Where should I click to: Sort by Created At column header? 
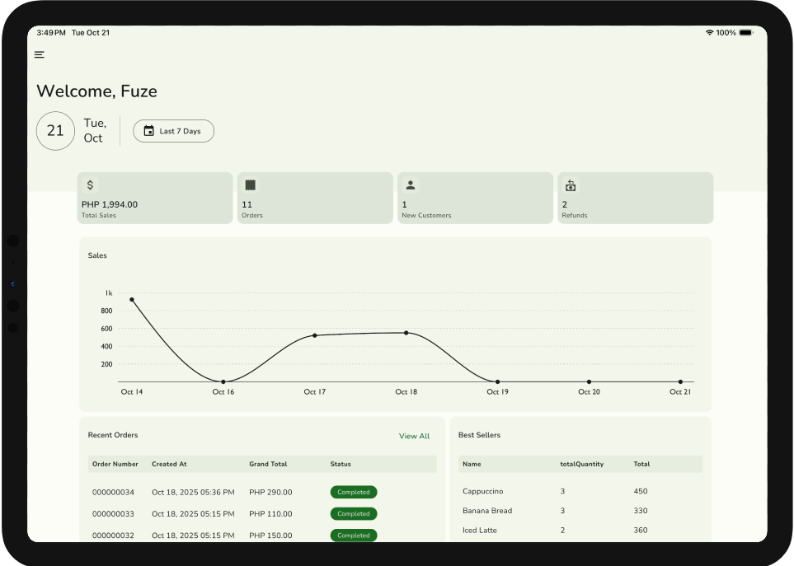pos(169,465)
